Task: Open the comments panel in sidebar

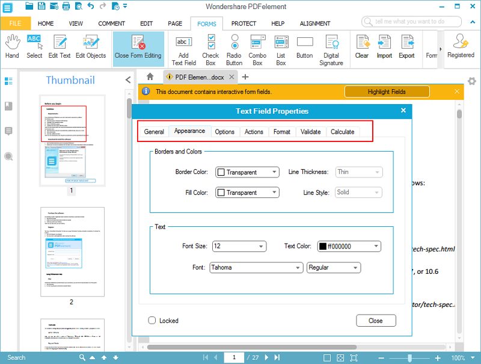Action: point(8,131)
